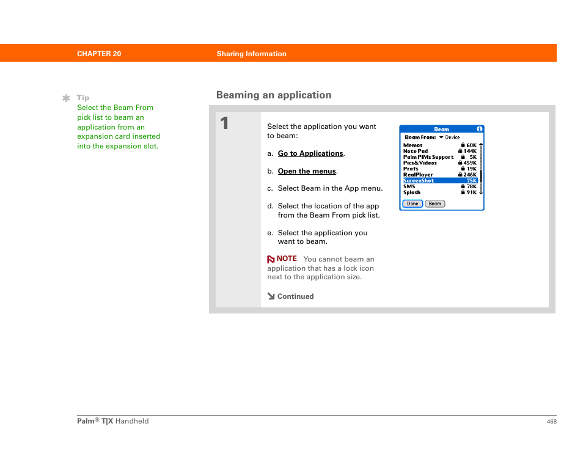Click the Continued arrow icon
The image size is (583, 451).
271,296
